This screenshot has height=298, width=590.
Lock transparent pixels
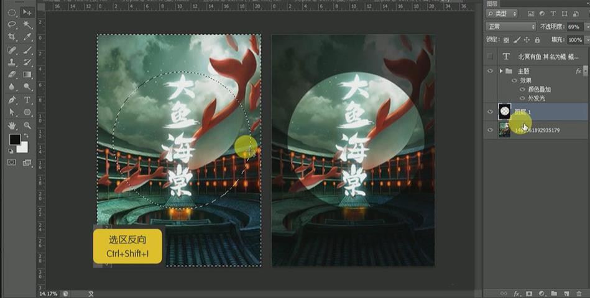[507, 40]
